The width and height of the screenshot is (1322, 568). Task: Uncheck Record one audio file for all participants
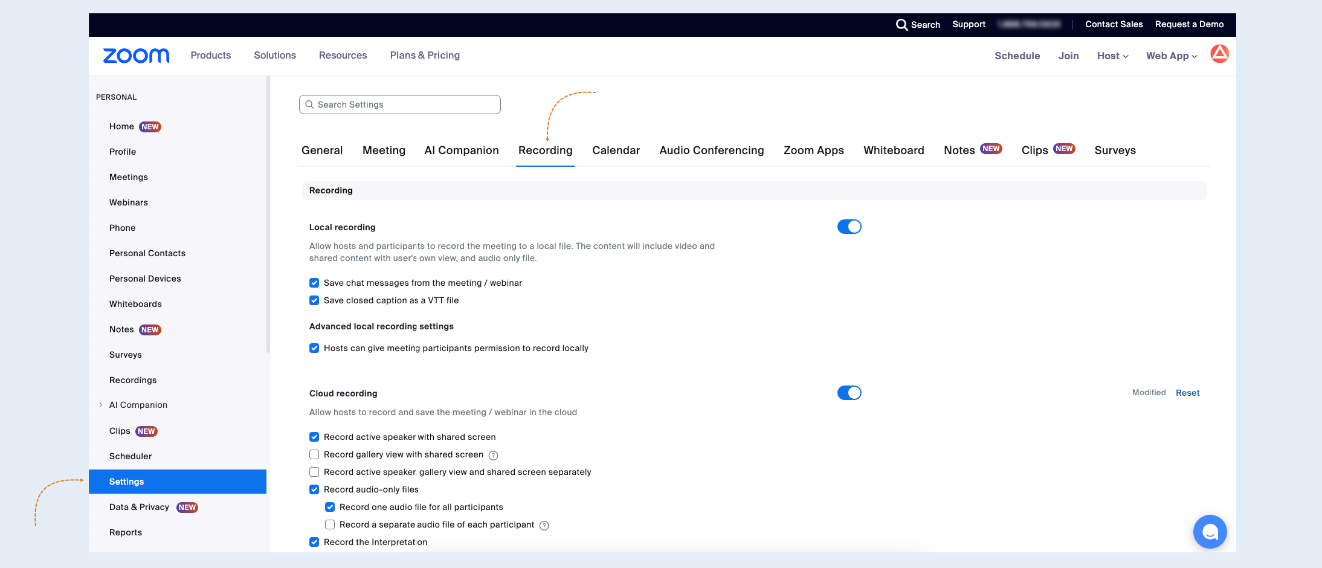point(330,507)
